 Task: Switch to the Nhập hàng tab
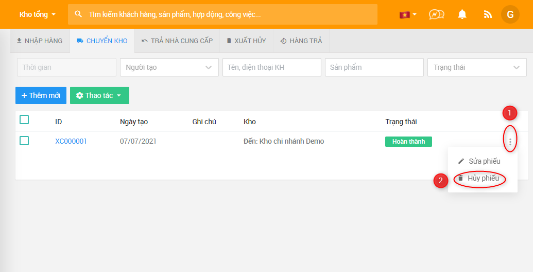pyautogui.click(x=40, y=41)
